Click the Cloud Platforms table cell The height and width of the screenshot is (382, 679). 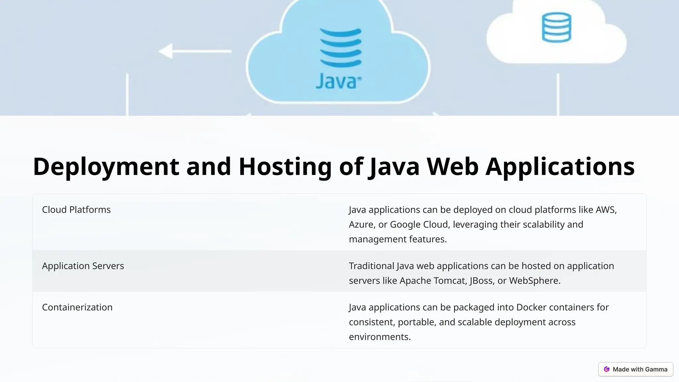click(x=186, y=222)
